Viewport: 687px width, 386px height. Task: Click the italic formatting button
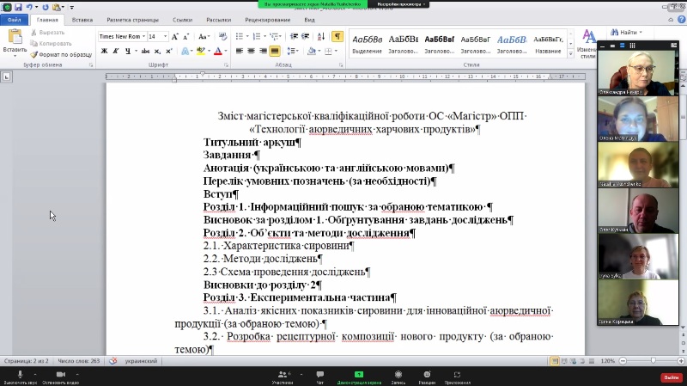point(116,51)
